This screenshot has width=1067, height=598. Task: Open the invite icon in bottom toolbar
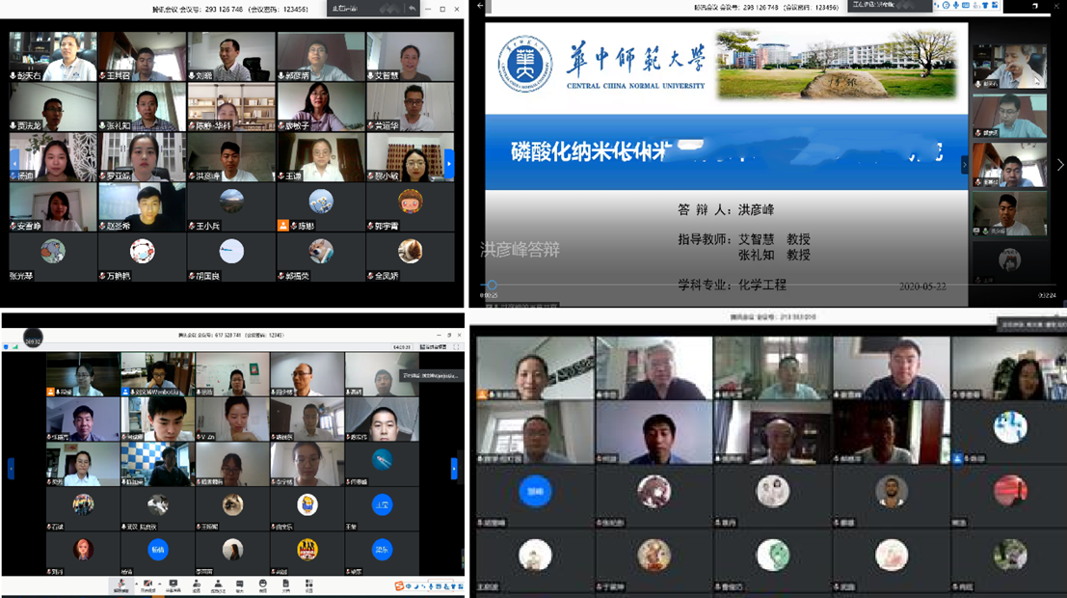[197, 584]
